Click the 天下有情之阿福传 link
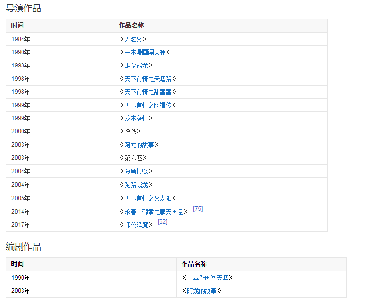 [x=148, y=105]
